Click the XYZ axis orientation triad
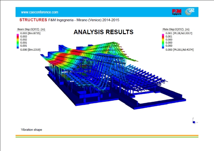 pyautogui.click(x=194, y=121)
